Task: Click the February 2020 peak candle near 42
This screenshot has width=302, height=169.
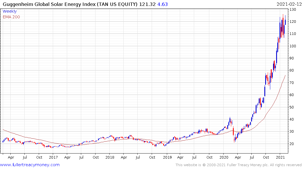Action: 230,120
